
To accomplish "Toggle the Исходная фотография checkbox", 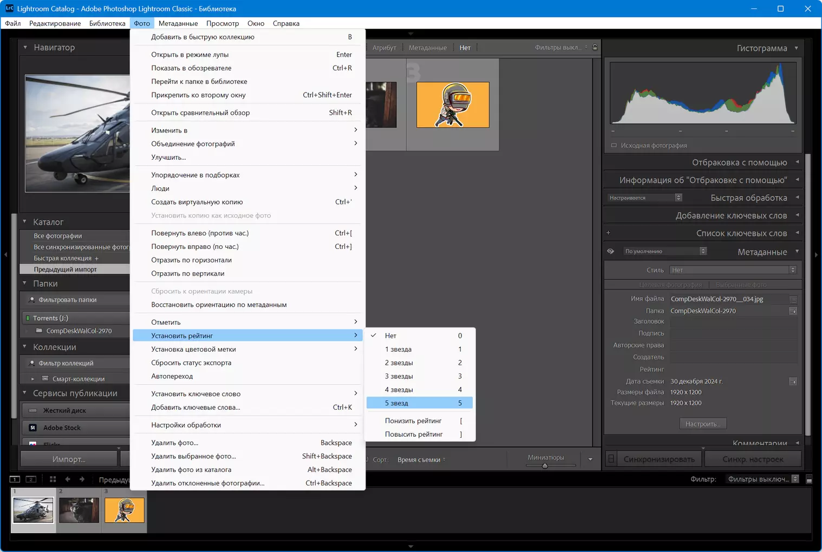I will (x=614, y=145).
